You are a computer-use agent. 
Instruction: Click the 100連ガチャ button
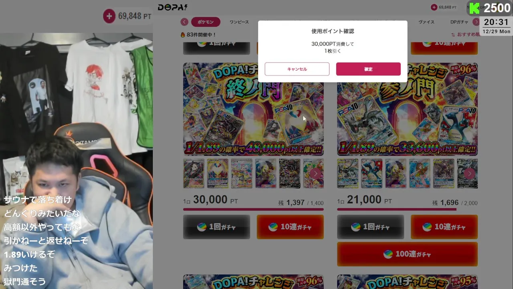point(407,254)
